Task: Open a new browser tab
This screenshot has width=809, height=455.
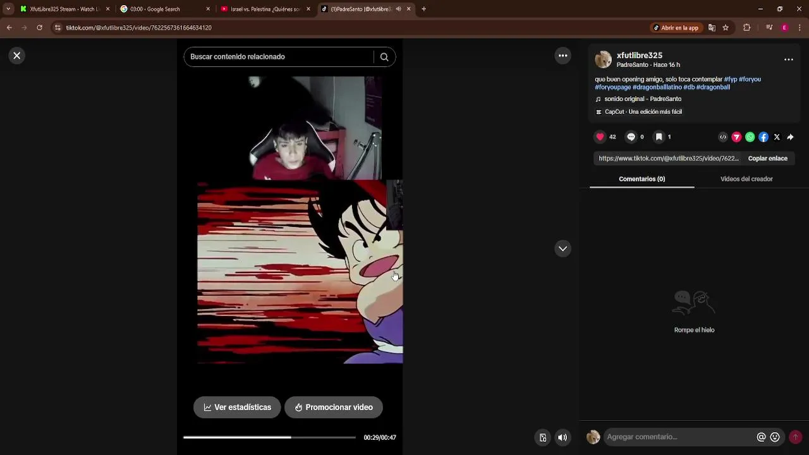Action: 423,9
